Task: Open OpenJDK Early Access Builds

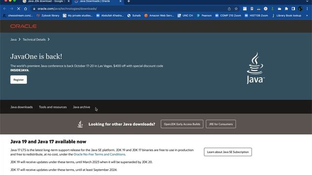Action: [182, 124]
